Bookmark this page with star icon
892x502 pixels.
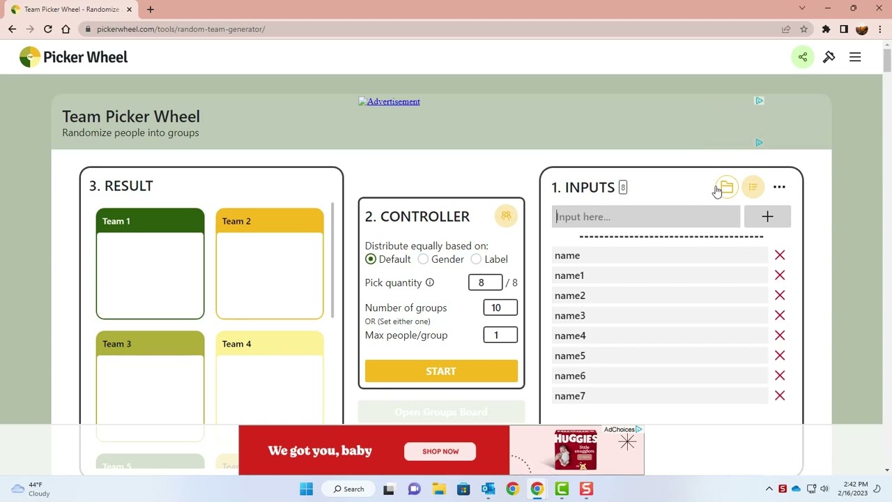803,29
